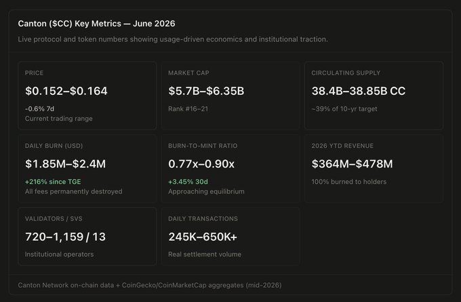Click the revenue value $364M–$478M

click(x=353, y=164)
